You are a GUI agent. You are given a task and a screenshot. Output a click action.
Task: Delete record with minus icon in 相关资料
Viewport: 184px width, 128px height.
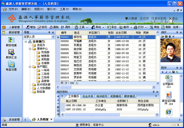58,103
